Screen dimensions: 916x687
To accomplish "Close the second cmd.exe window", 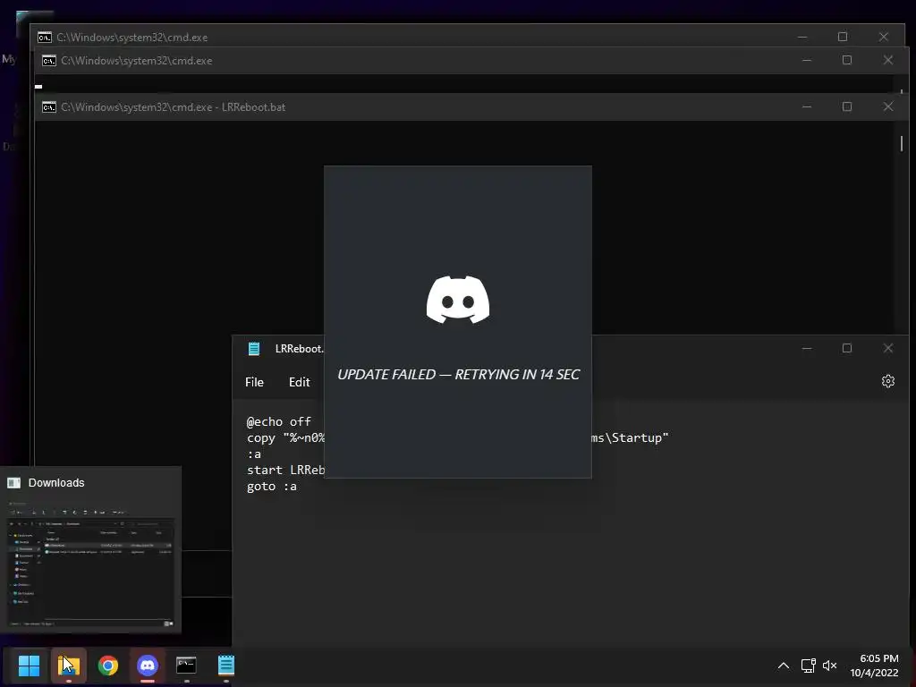I will (x=888, y=60).
